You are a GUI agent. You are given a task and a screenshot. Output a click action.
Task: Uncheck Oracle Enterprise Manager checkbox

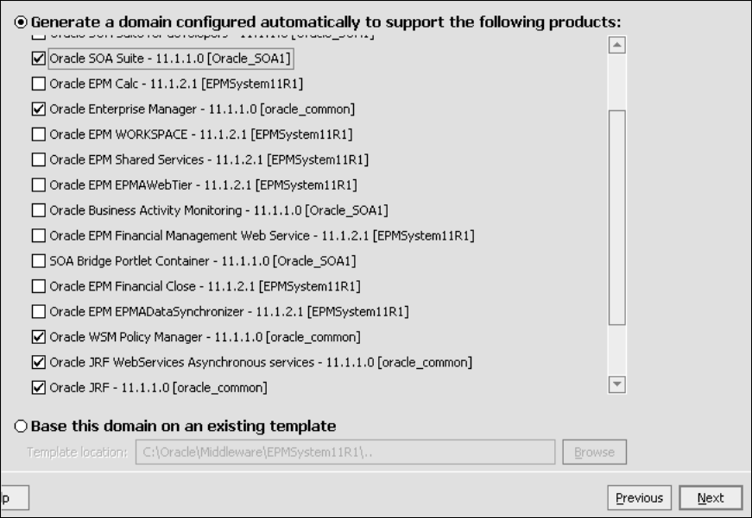pyautogui.click(x=37, y=109)
